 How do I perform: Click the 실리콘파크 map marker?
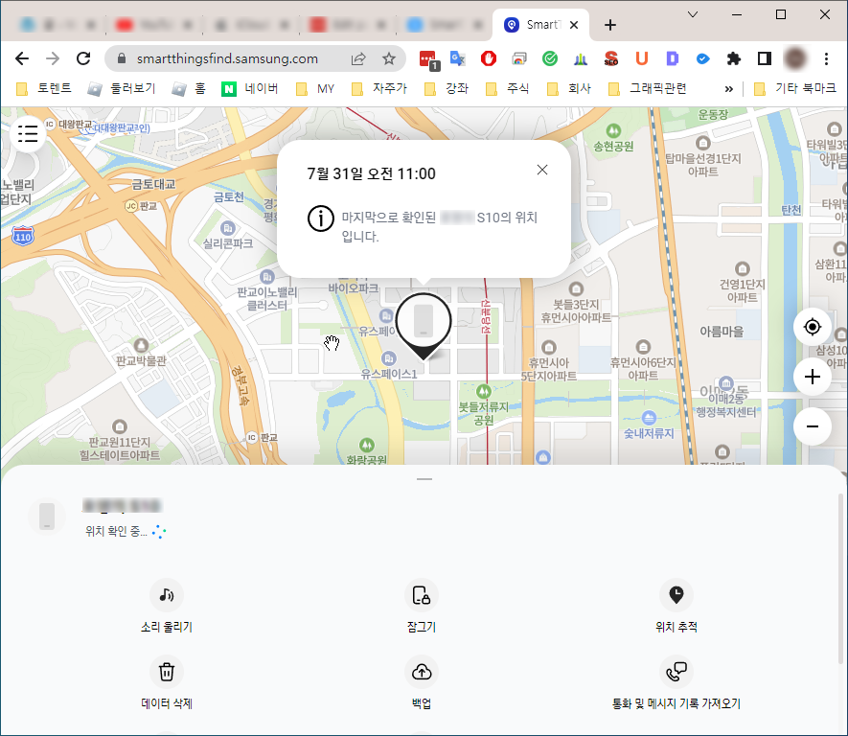tap(228, 228)
